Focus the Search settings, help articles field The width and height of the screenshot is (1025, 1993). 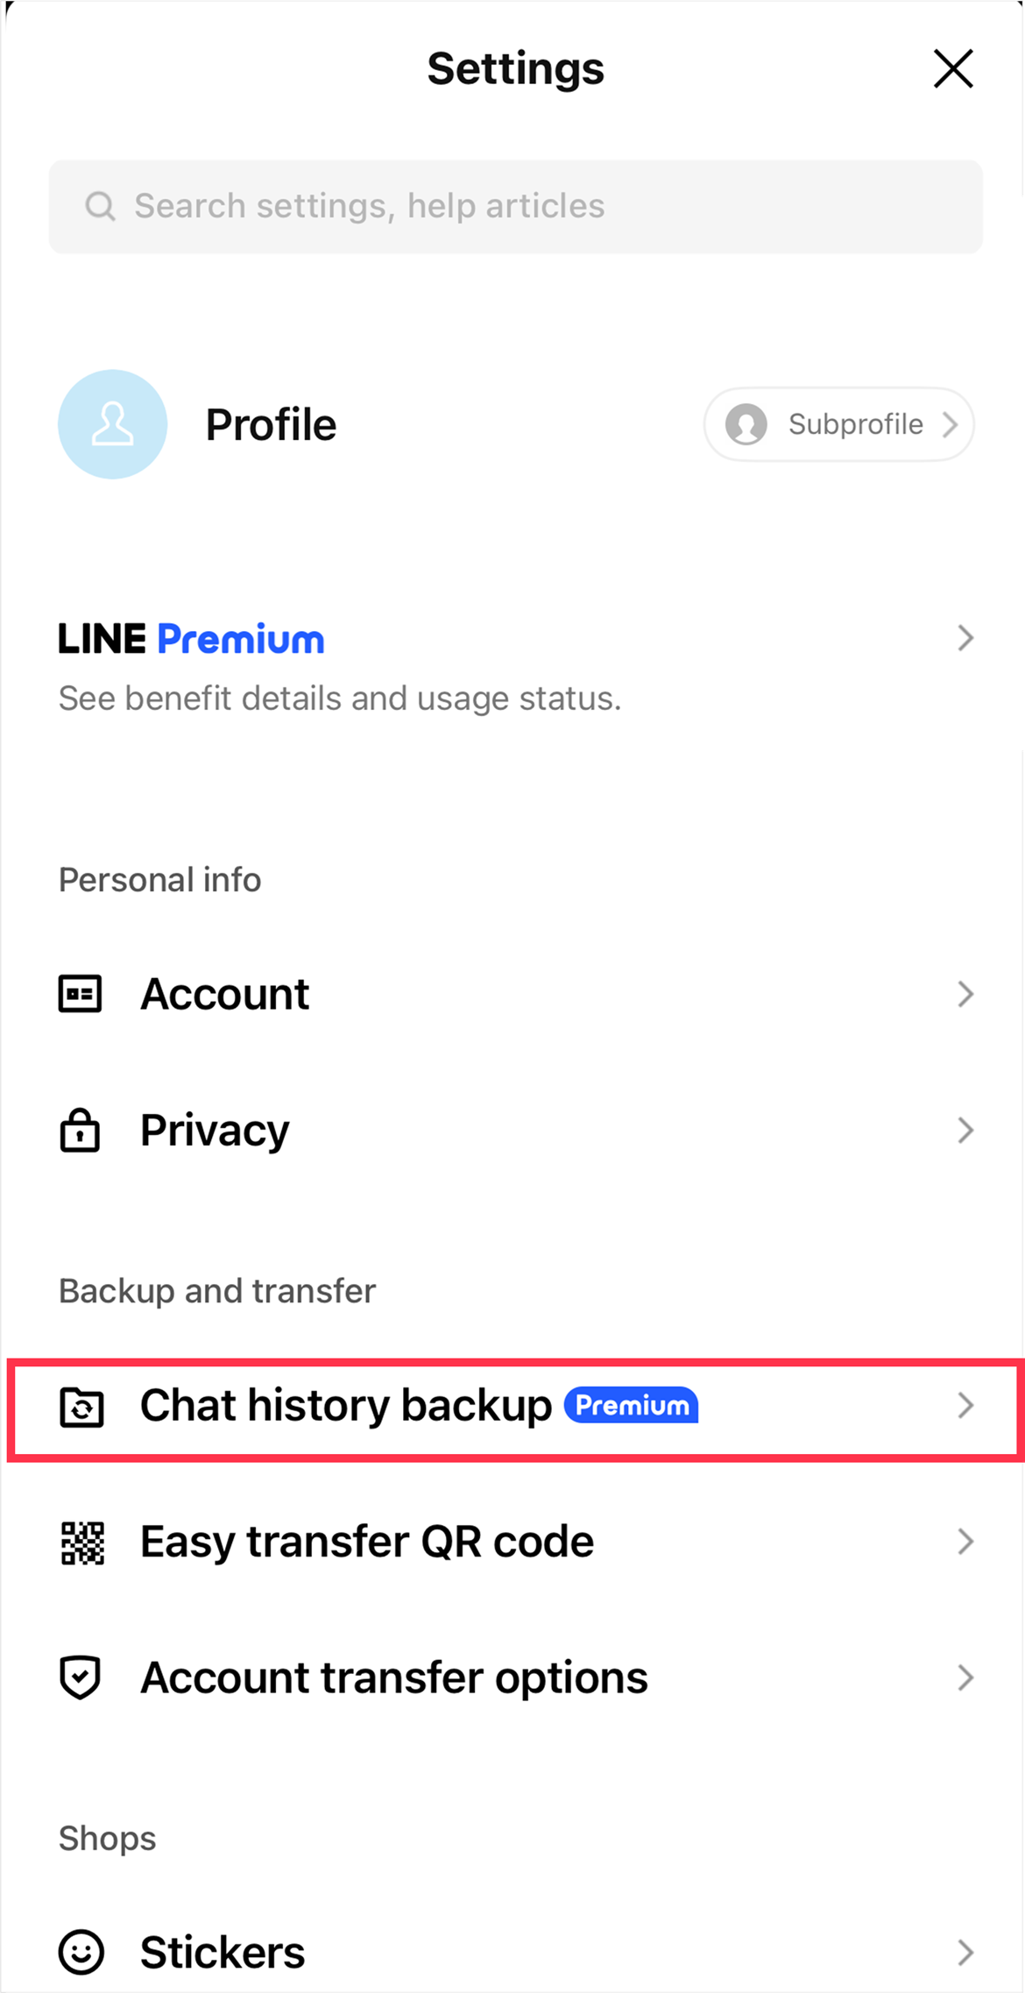pos(515,207)
